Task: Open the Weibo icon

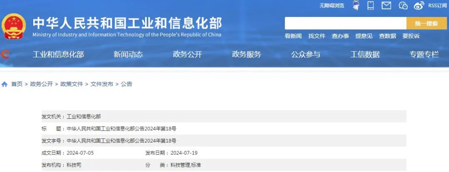Action: (419, 5)
